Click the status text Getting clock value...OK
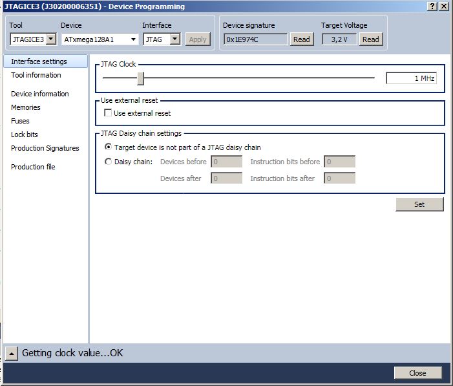 click(72, 353)
